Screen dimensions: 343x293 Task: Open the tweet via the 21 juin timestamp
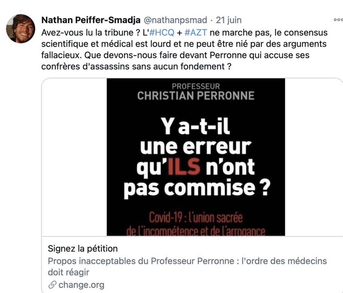pos(229,20)
